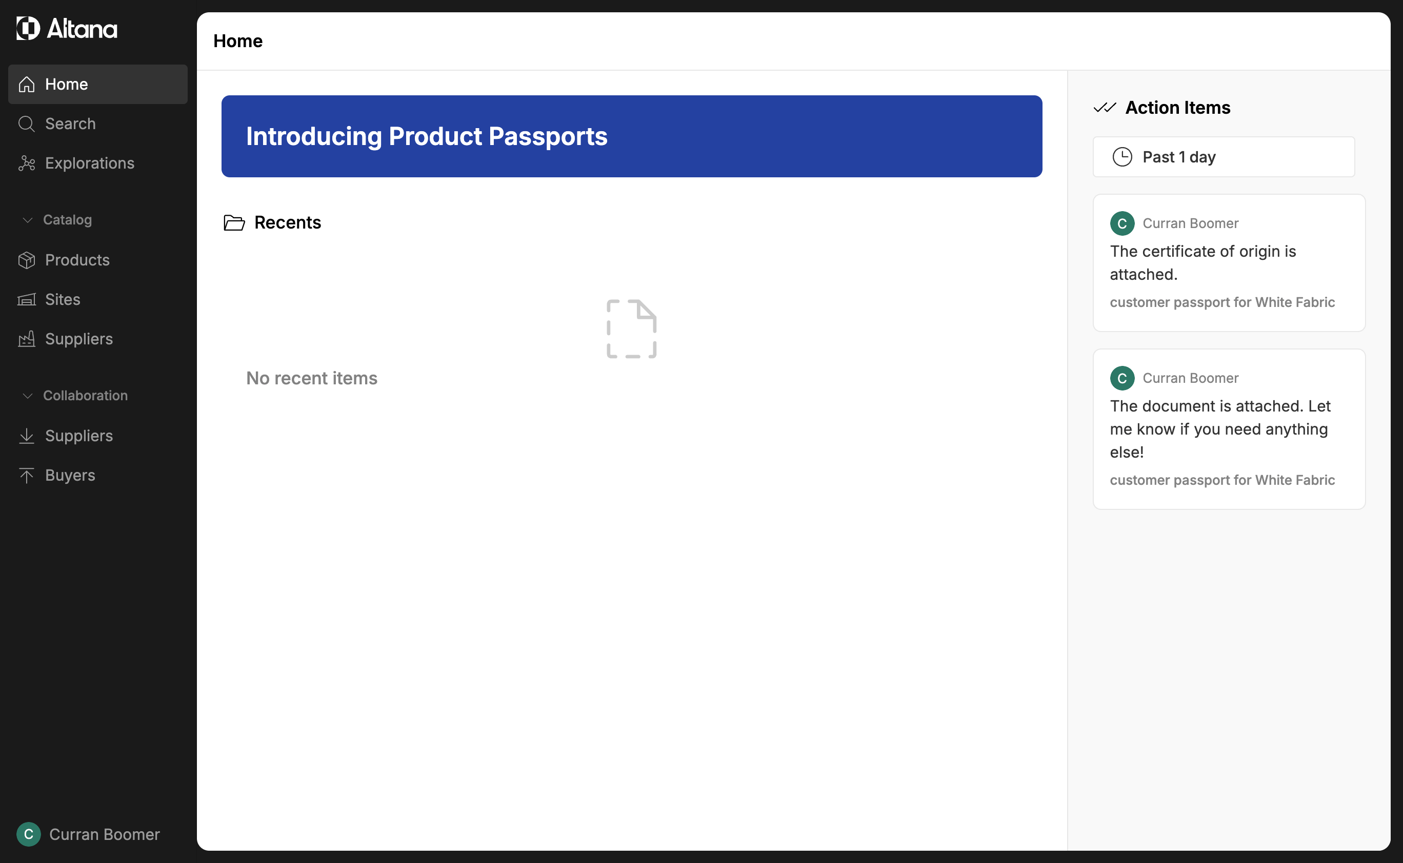The height and width of the screenshot is (863, 1403).
Task: Open the Introducing Product Passports banner
Action: [632, 136]
